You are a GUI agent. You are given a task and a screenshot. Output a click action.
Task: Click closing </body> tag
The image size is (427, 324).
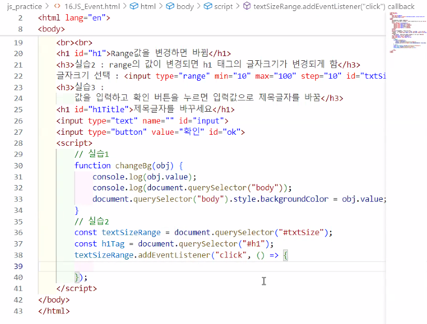point(54,300)
